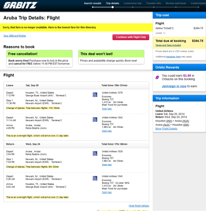Click layover notice 9hr 32min between flights

(32, 167)
